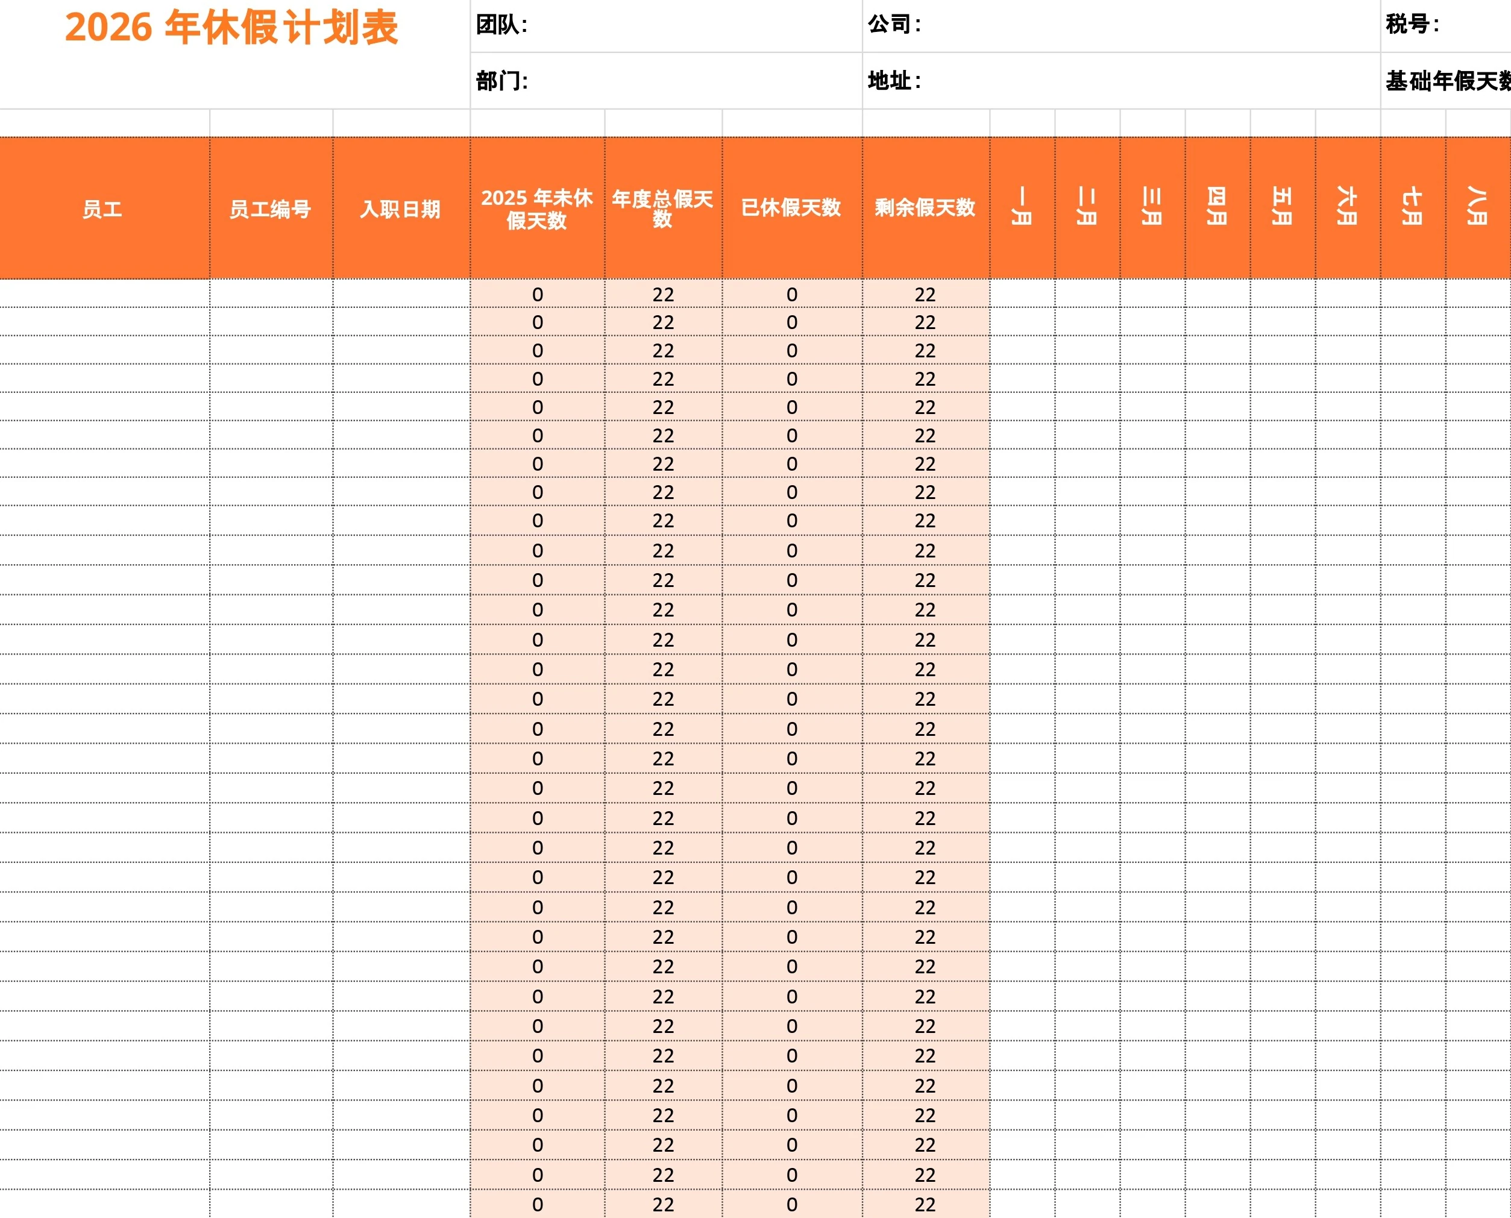1511x1218 pixels.
Task: Select the 七月 month header
Action: coord(1413,209)
